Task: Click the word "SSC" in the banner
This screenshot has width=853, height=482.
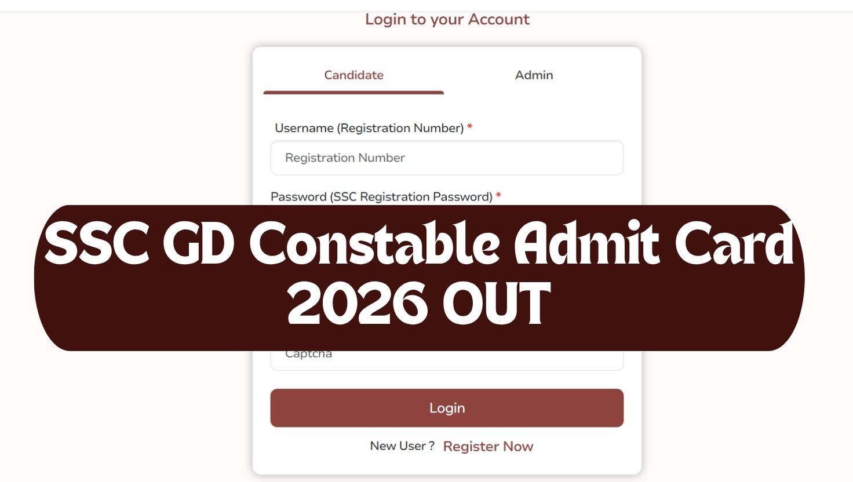Action: 96,244
